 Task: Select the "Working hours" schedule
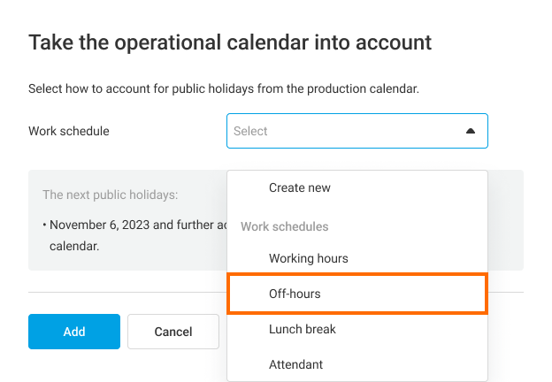tap(309, 258)
